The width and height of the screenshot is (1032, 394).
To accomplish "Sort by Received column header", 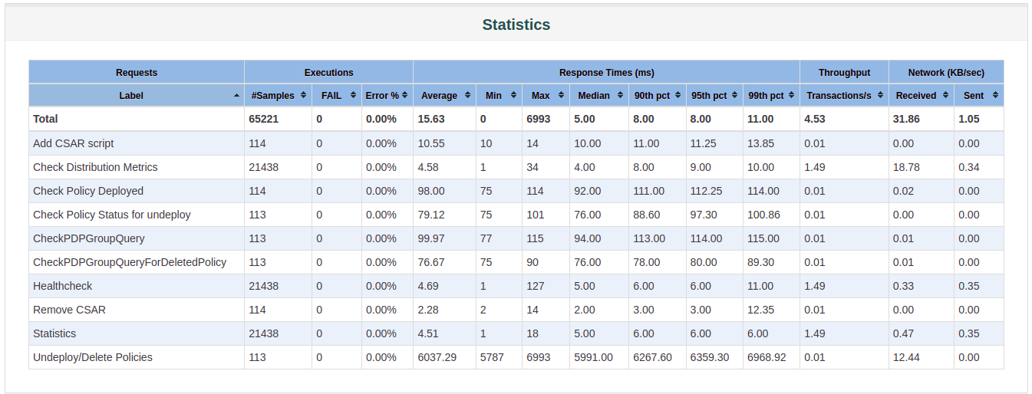I will (x=922, y=96).
